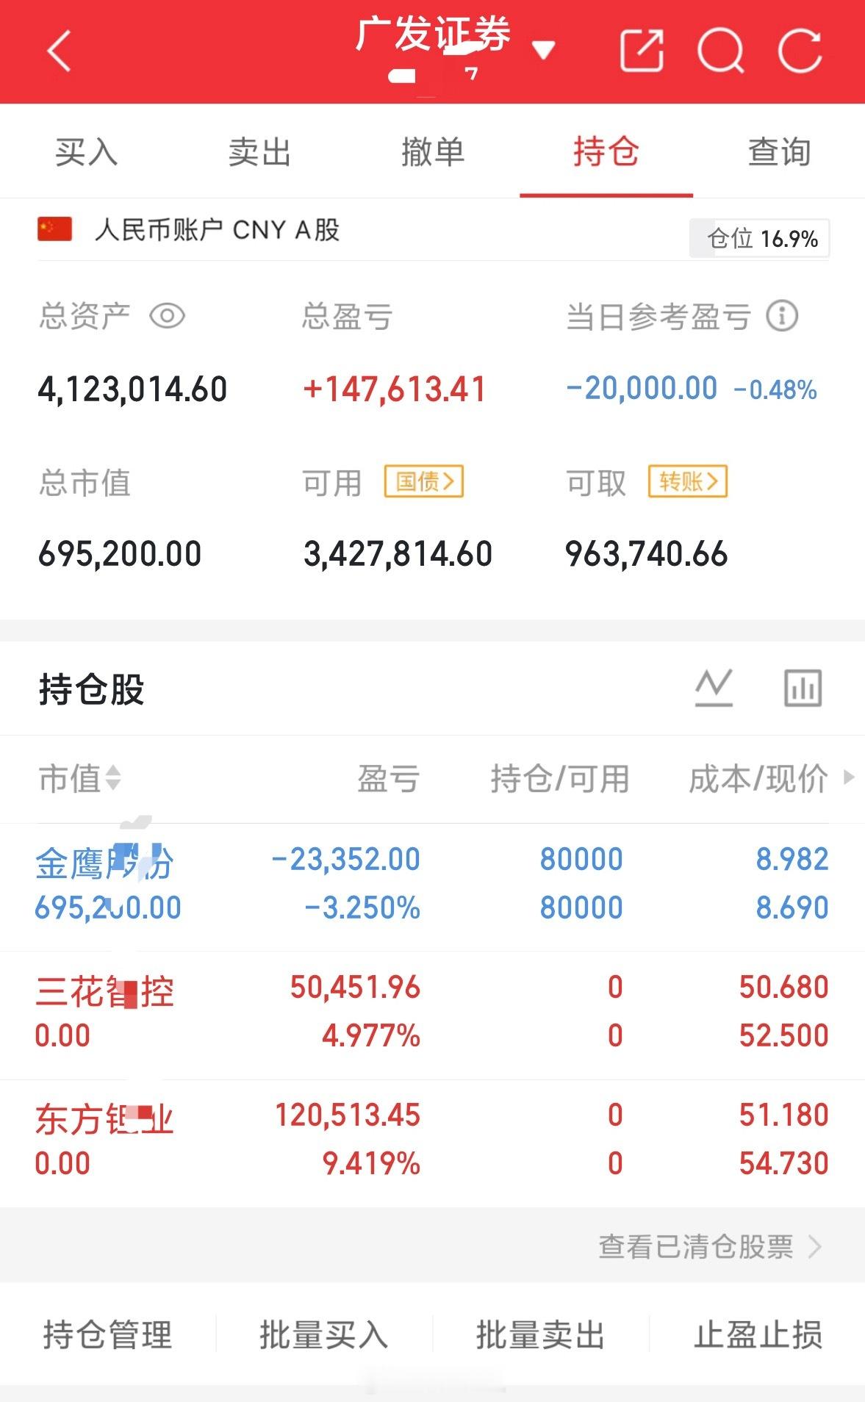This screenshot has width=865, height=1402.
Task: Tap the profit value 120,513.45
Action: click(x=348, y=1115)
